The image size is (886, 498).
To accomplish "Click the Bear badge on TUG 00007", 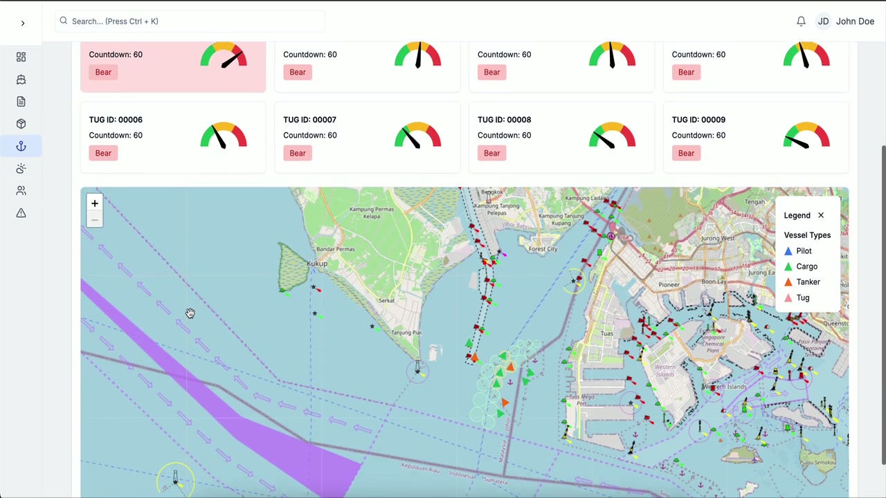I will pyautogui.click(x=298, y=153).
